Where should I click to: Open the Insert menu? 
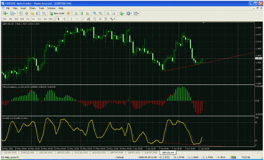click(x=23, y=8)
